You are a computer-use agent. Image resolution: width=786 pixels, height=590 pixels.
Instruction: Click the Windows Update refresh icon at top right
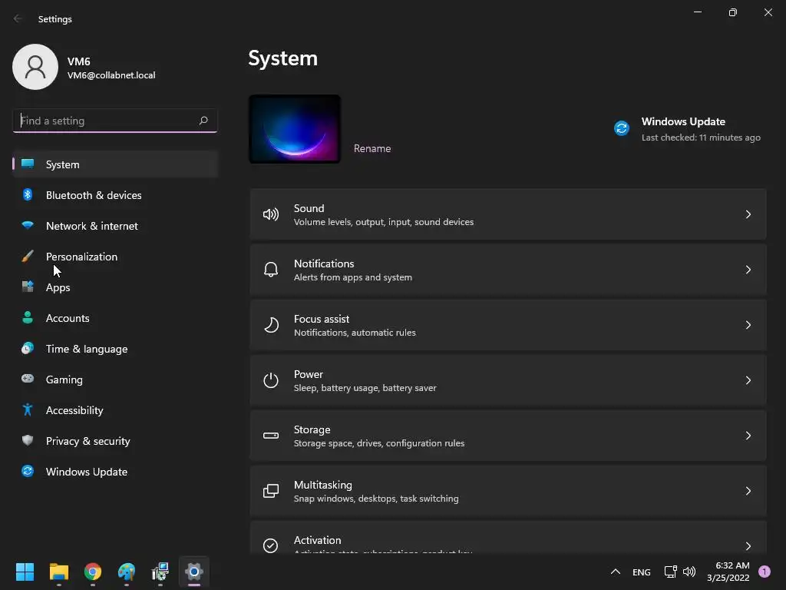pos(622,128)
